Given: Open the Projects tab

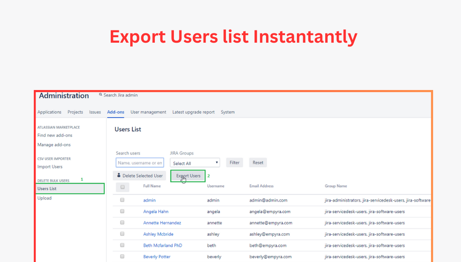Looking at the screenshot, I should coord(75,112).
